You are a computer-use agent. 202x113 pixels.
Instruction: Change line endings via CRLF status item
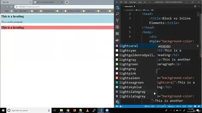(x=184, y=106)
